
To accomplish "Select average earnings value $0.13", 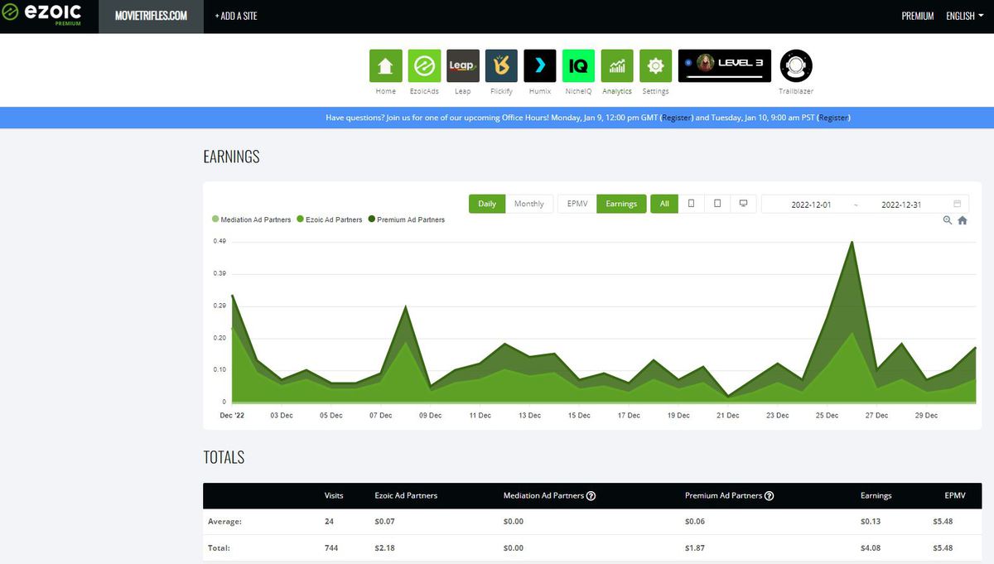I will (x=871, y=522).
